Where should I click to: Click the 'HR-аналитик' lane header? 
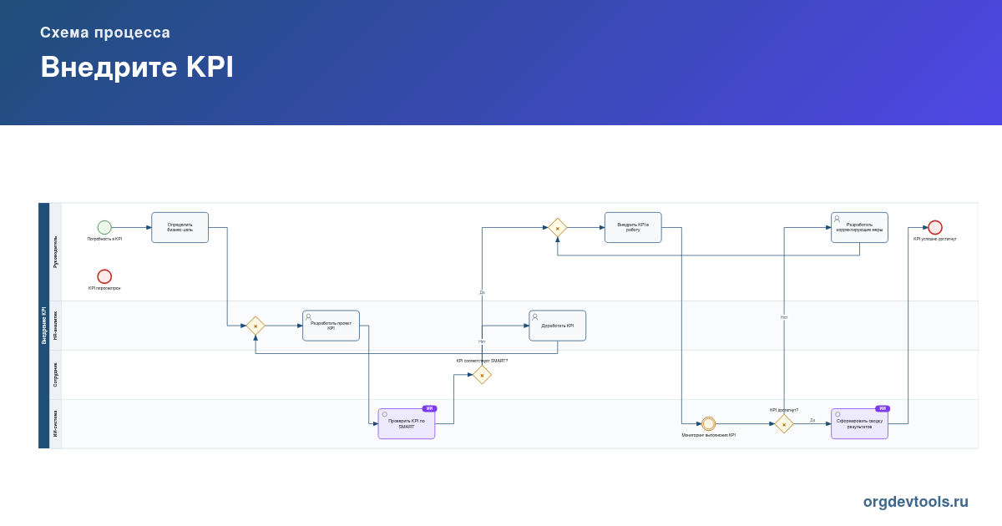click(x=56, y=326)
